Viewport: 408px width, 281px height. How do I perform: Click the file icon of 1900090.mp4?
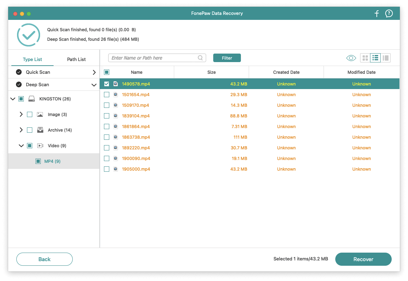[x=116, y=159]
